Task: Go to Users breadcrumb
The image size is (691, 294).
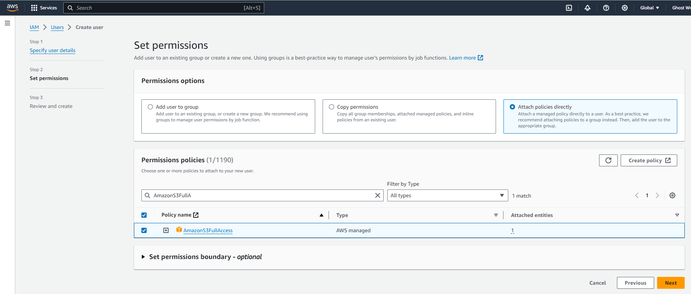Action: [57, 27]
